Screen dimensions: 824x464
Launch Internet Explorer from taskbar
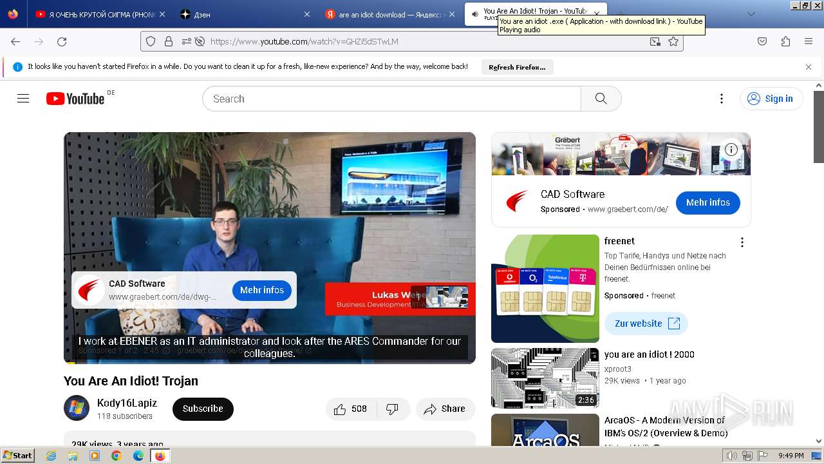coord(51,456)
